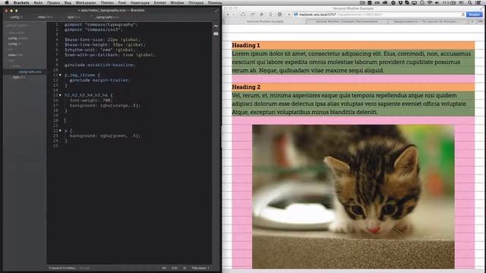Click volume icon in menu bar
Screen dimensions: 486x273
(x=437, y=2)
